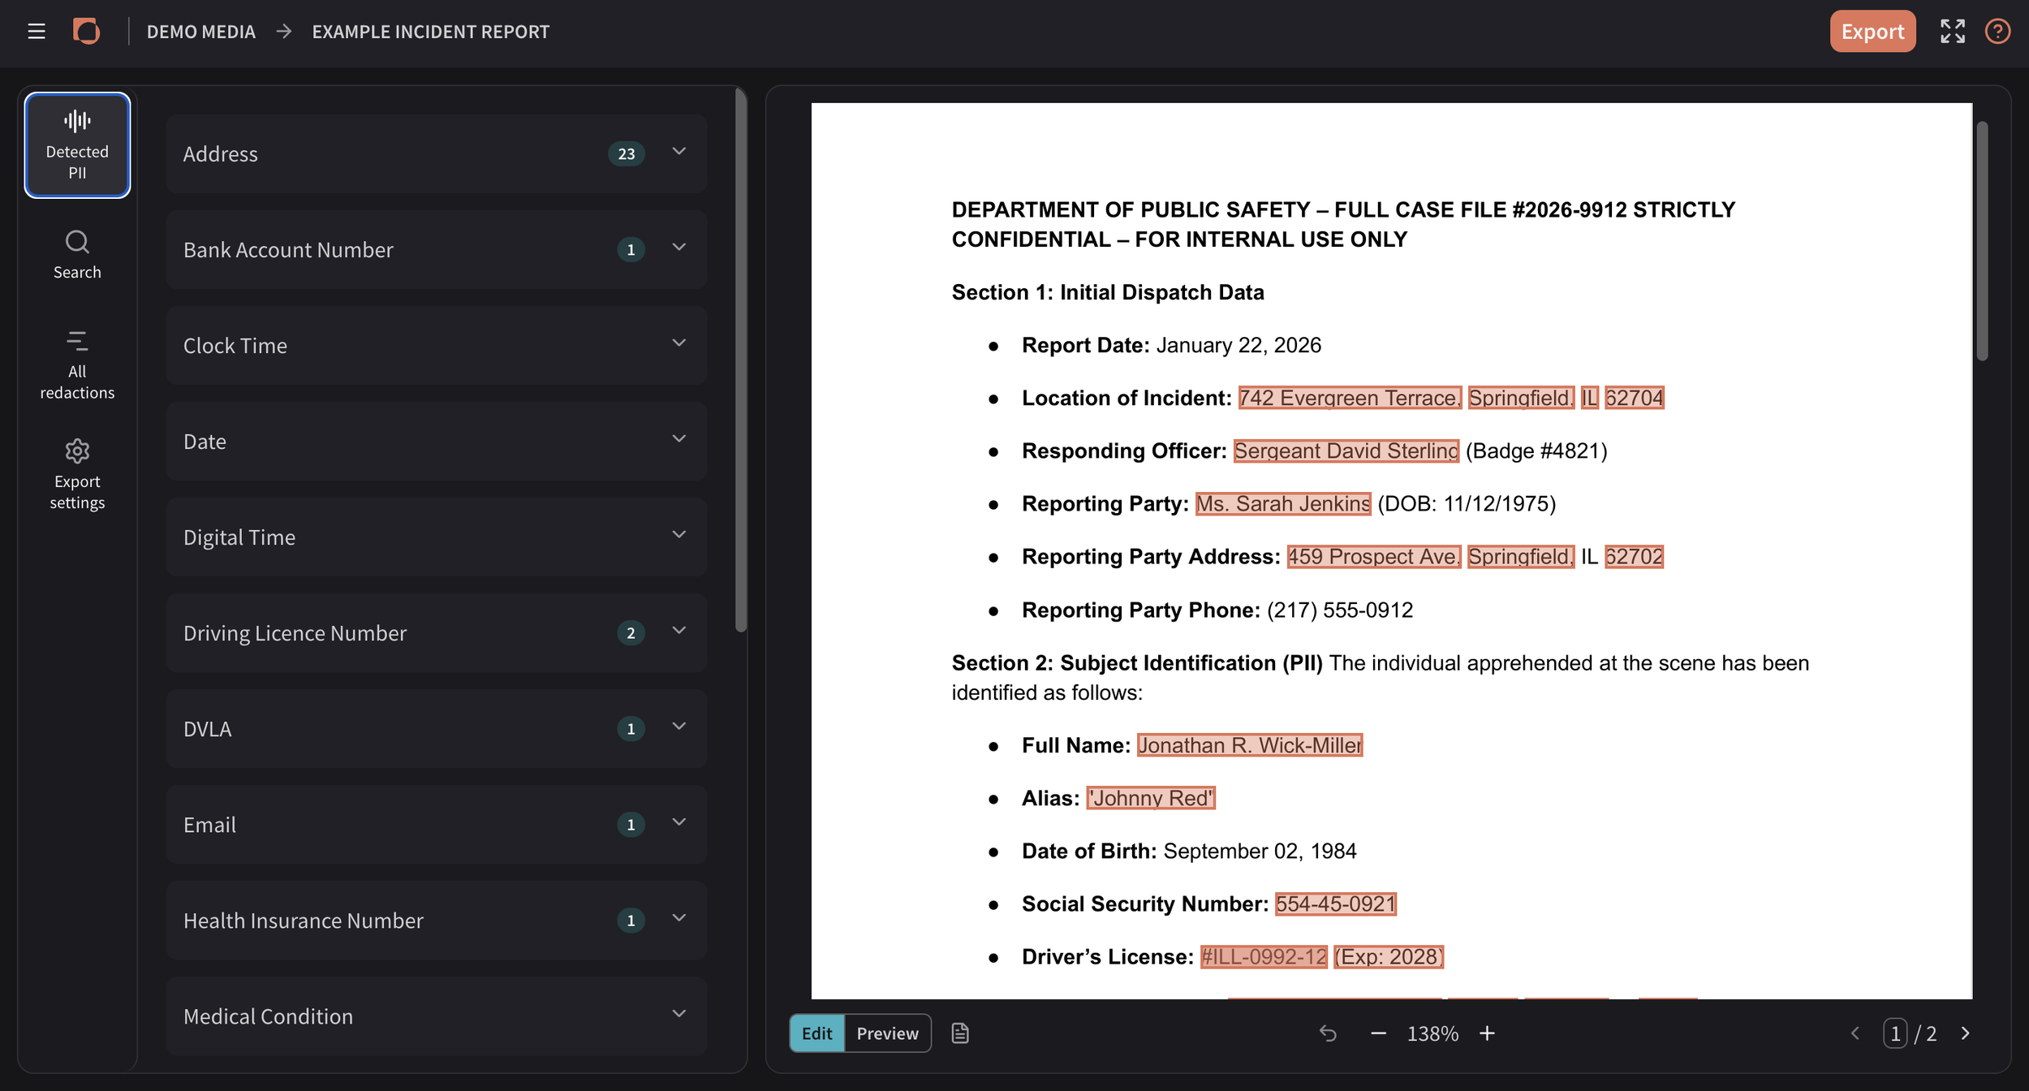The height and width of the screenshot is (1091, 2029).
Task: Switch to Preview mode
Action: (887, 1033)
